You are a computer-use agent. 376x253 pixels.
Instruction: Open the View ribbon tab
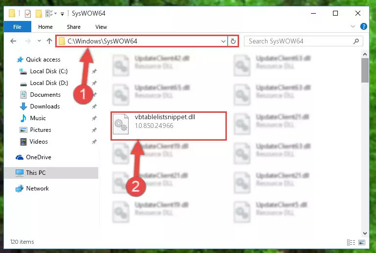point(101,27)
